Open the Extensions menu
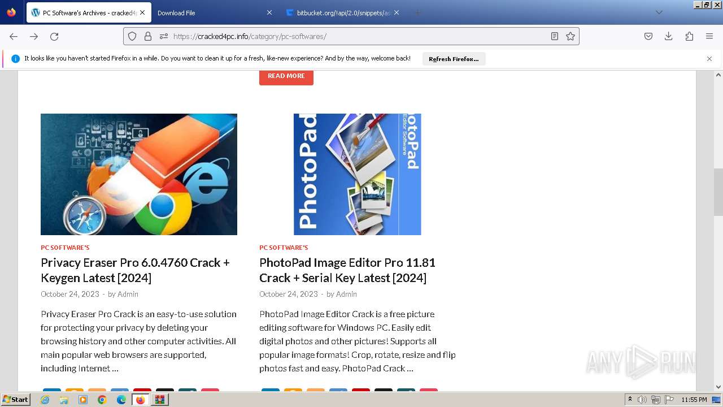The width and height of the screenshot is (723, 407). tap(689, 36)
